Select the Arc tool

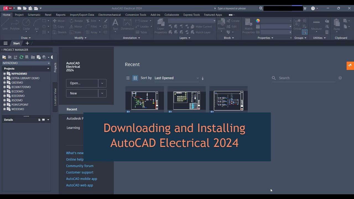(x=37, y=25)
